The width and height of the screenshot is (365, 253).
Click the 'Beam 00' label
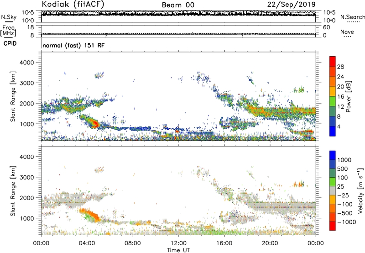tap(178, 5)
